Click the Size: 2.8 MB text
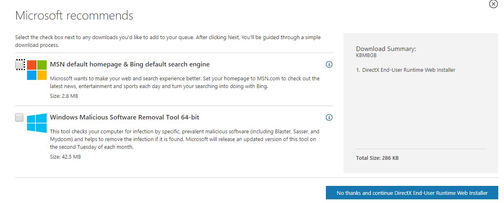Viewport: 504px width, 203px height. (64, 96)
